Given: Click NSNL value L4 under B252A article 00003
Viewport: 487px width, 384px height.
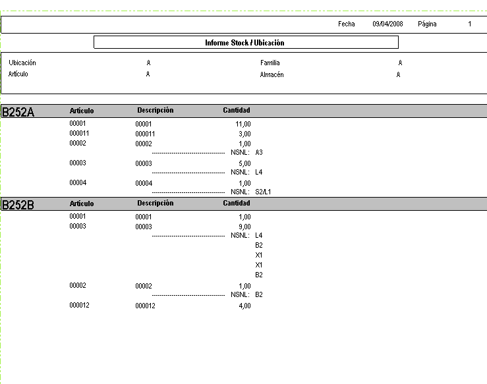Looking at the screenshot, I should (259, 172).
